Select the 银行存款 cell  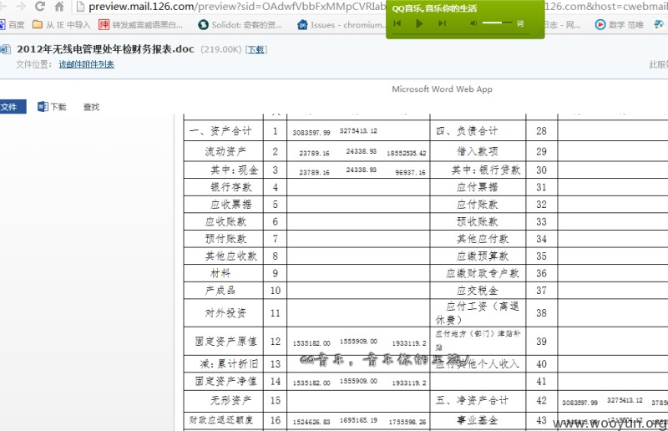[224, 187]
